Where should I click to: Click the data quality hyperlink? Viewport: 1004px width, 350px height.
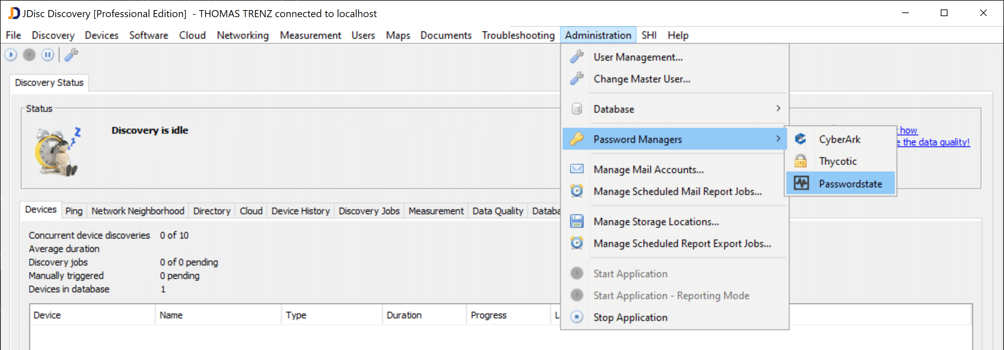935,142
